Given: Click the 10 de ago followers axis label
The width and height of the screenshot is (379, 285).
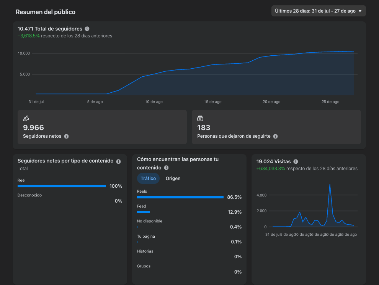Looking at the screenshot, I should coord(154,101).
